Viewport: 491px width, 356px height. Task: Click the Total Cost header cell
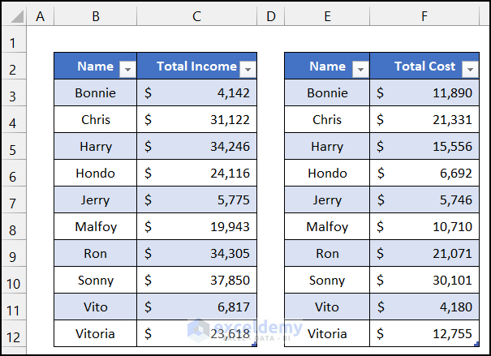coord(420,66)
